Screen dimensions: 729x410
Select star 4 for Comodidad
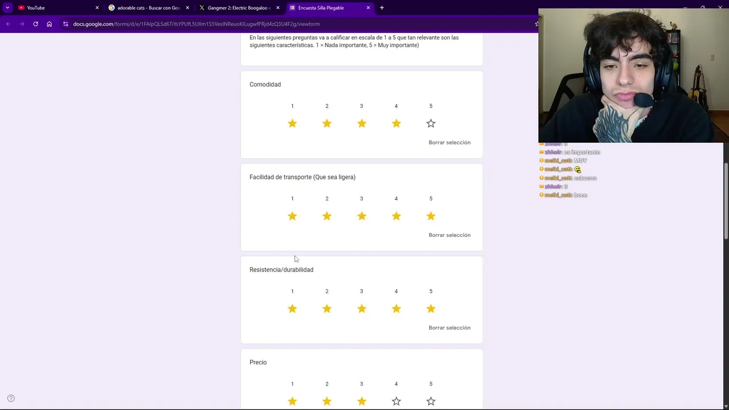(x=396, y=124)
